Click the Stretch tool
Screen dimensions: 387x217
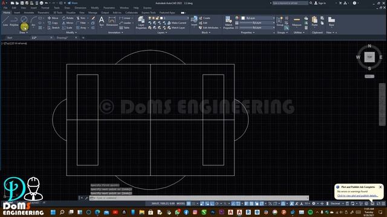(54, 28)
